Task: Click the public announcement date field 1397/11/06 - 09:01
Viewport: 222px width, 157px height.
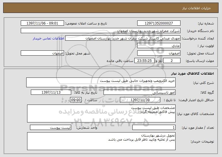Action: tap(42, 23)
